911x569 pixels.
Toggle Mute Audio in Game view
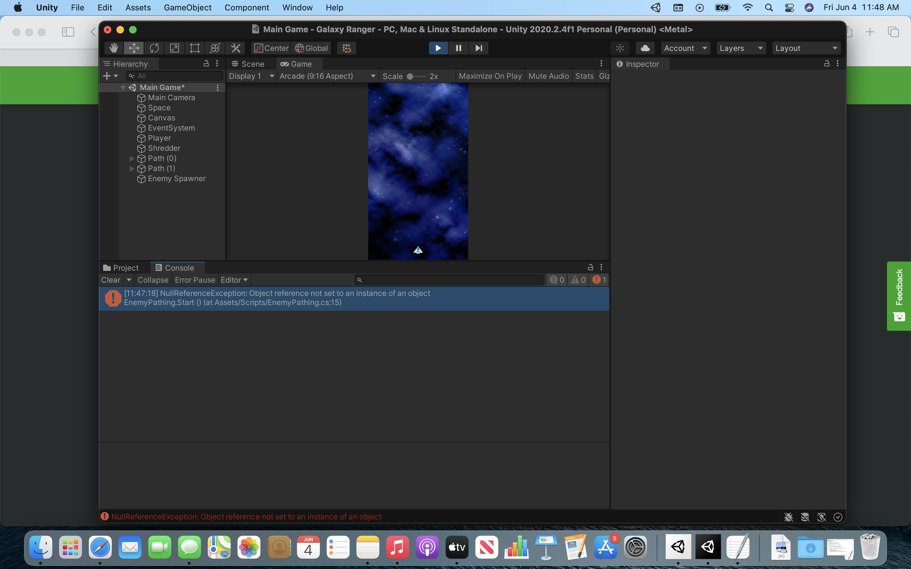[548, 76]
